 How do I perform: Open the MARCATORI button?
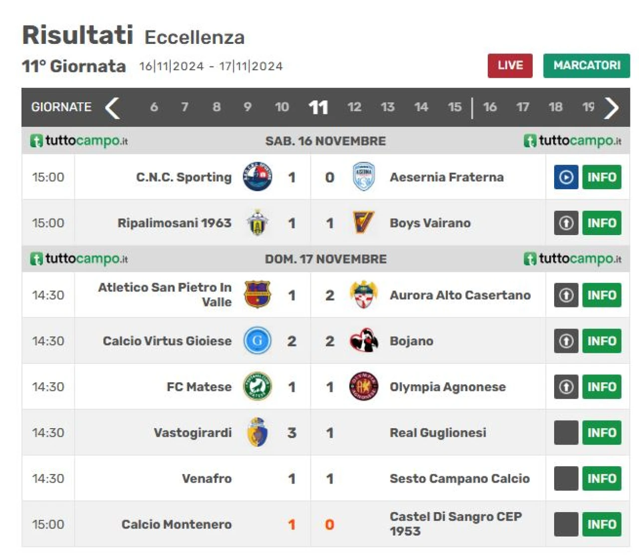coord(587,66)
